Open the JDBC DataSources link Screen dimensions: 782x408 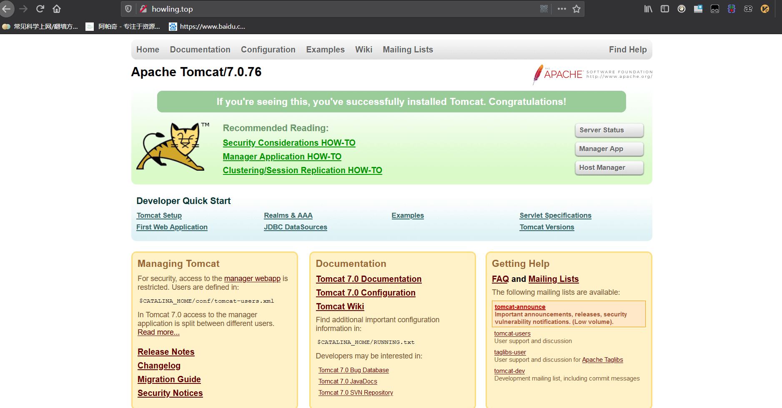pos(296,227)
